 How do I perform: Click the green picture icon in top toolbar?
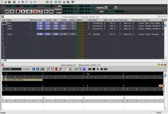64,2
